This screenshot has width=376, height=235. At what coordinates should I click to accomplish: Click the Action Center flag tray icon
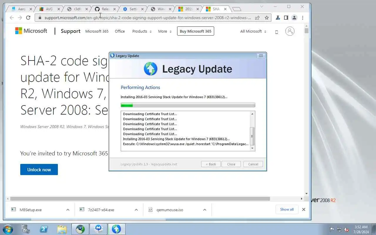332,229
